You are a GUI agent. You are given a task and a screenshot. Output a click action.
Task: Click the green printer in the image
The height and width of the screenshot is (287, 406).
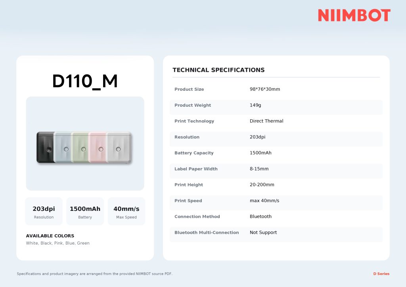pyautogui.click(x=80, y=147)
